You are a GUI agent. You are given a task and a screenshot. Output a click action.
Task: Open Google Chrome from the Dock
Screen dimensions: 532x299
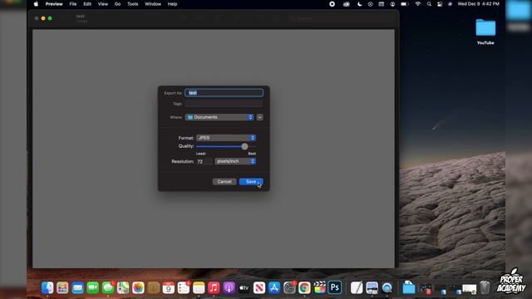point(304,288)
